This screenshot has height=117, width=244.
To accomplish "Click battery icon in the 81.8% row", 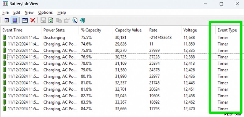I will 5,89.
